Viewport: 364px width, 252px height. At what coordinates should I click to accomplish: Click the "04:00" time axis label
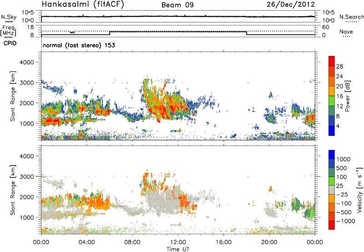[87, 242]
